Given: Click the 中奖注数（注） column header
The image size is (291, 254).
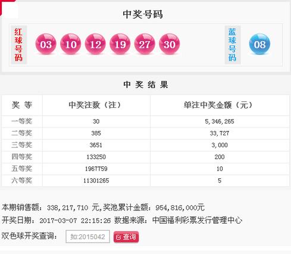Looking at the screenshot, I should coord(96,105).
